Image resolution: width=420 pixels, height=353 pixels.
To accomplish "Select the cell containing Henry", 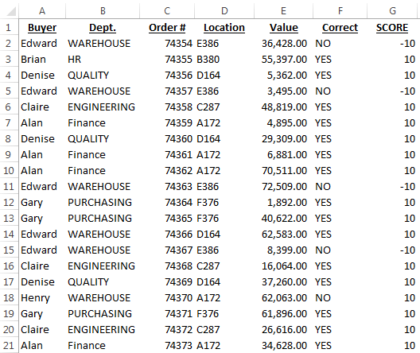I will (x=42, y=298).
